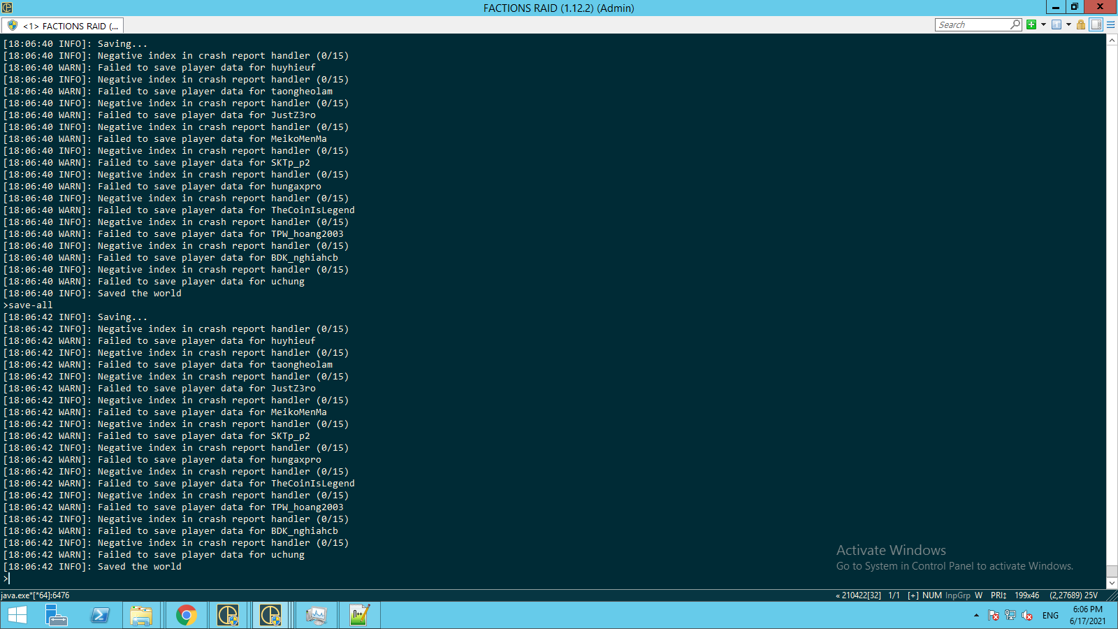Click the « 210422[32] status bar entry
The height and width of the screenshot is (629, 1118).
coord(858,595)
